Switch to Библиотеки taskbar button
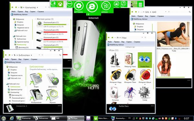Image resolution: width=194 pixels, height=121 pixels. click(41, 118)
